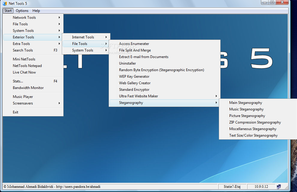Expand Ultra Fast Website Maker submenu
297x192 pixels.
click(x=164, y=96)
